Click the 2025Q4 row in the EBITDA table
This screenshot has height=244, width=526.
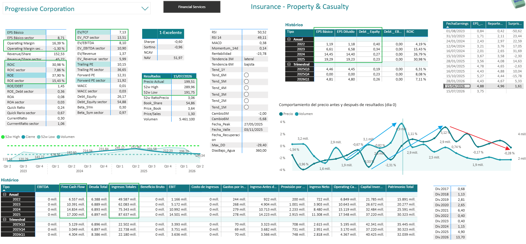tap(209, 229)
